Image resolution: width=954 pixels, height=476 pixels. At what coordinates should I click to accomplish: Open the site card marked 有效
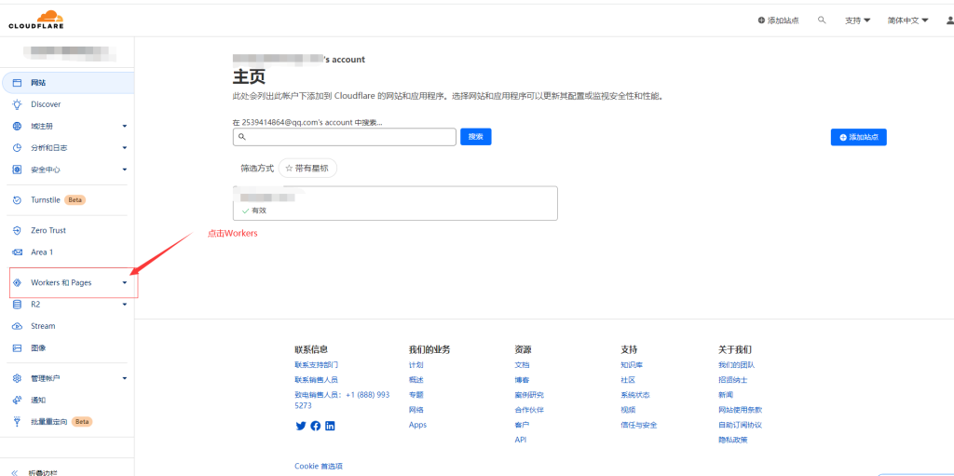(x=395, y=203)
